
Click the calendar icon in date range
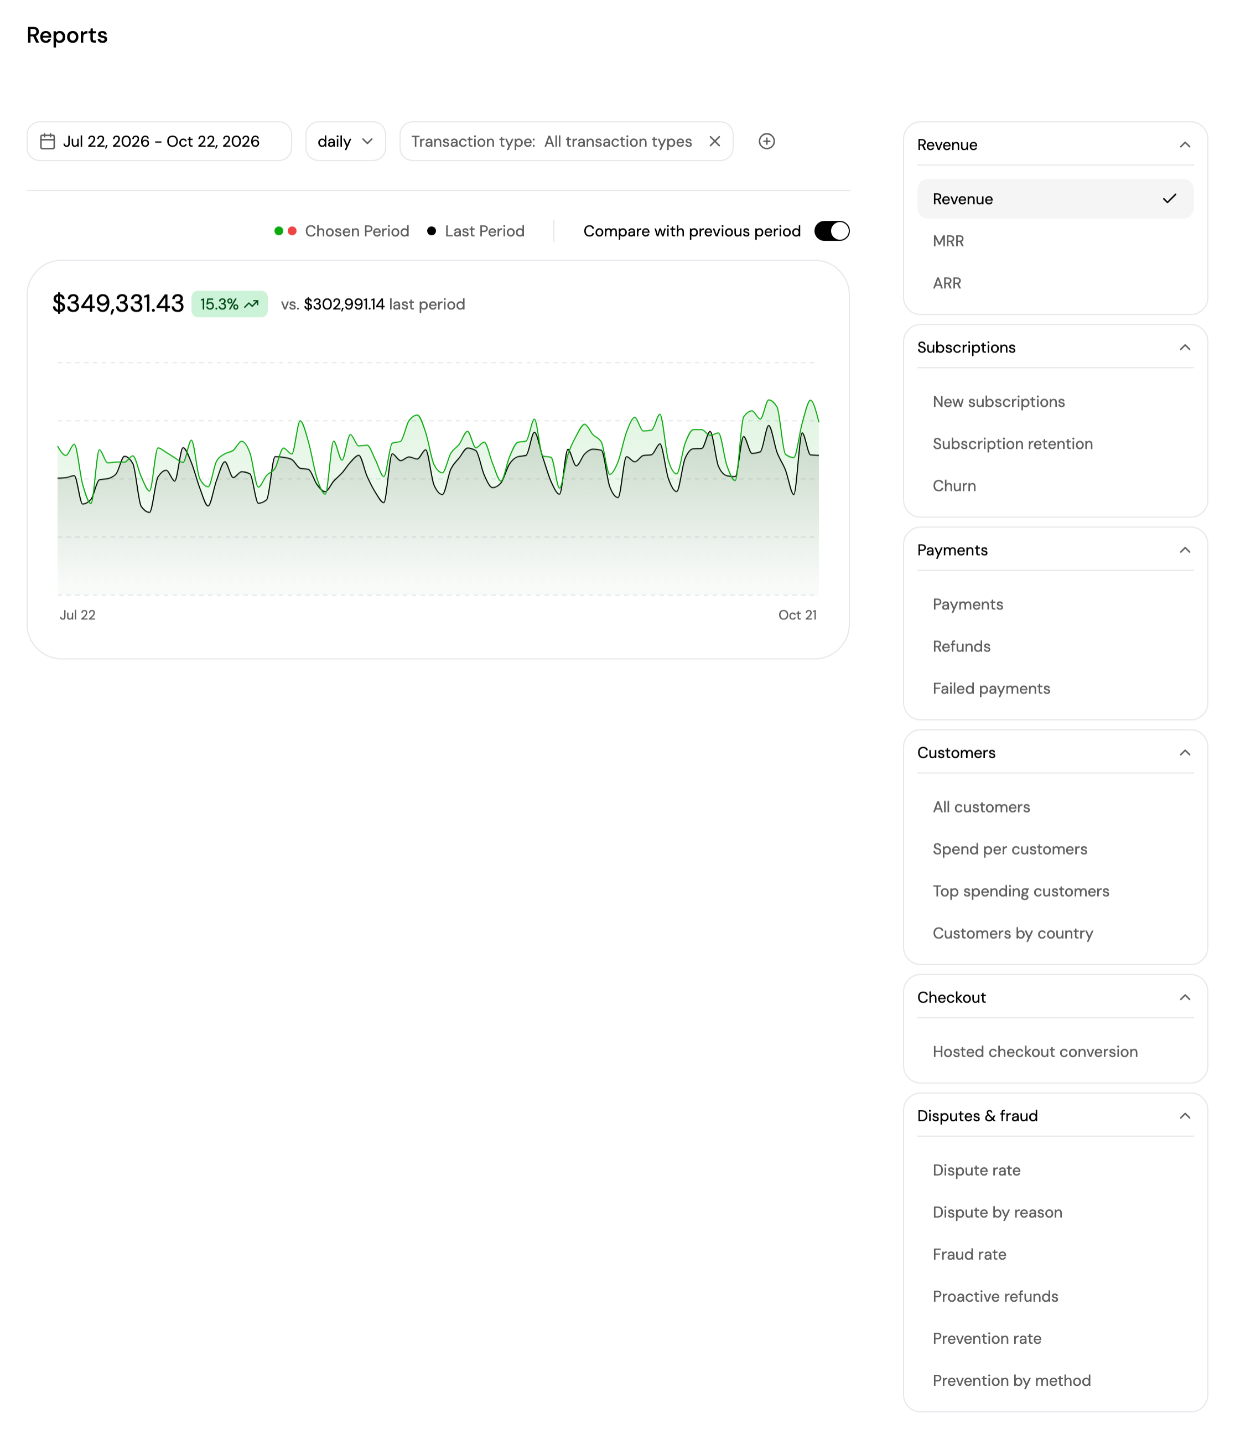(x=47, y=142)
